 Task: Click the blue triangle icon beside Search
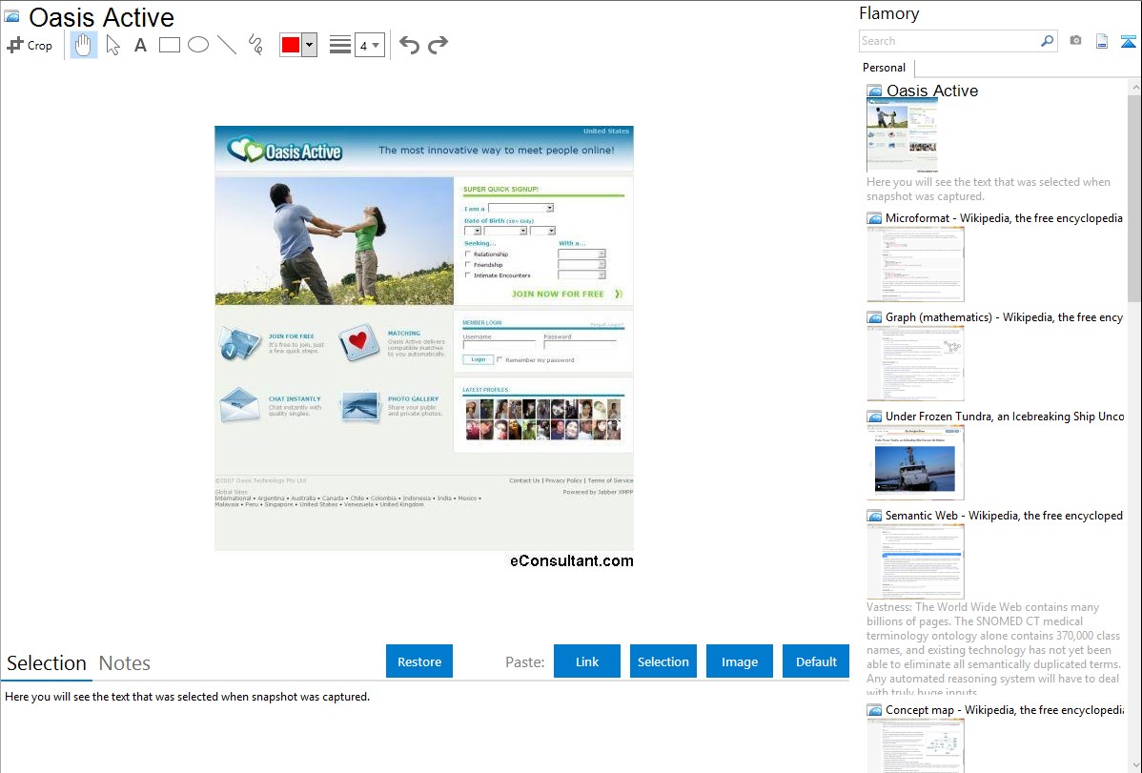(1128, 42)
